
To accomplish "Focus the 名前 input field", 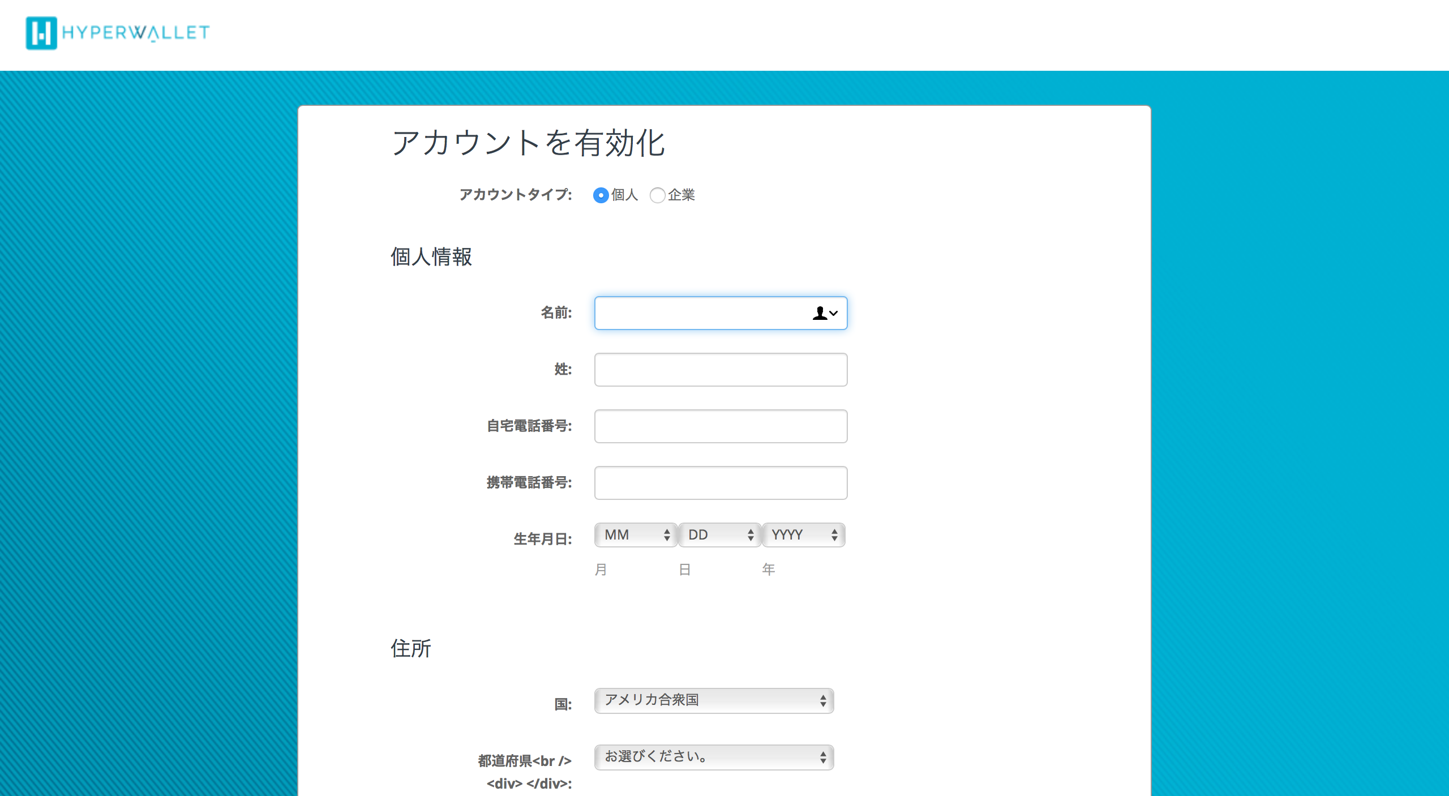I will click(x=721, y=313).
